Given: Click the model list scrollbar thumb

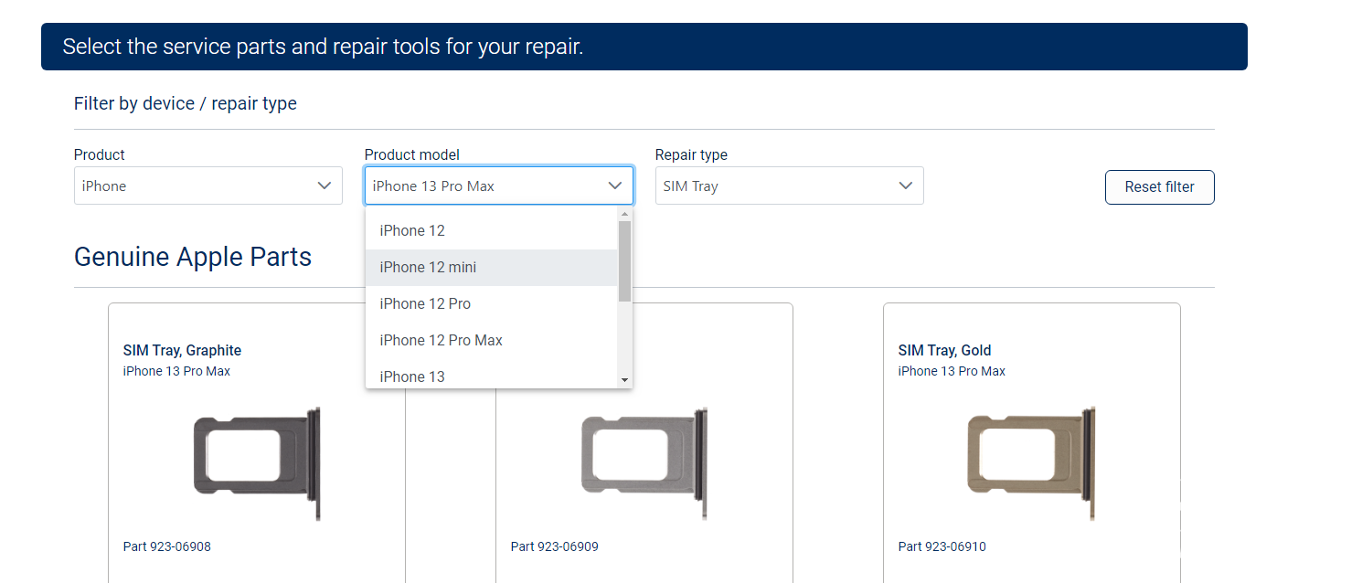Looking at the screenshot, I should (x=625, y=261).
